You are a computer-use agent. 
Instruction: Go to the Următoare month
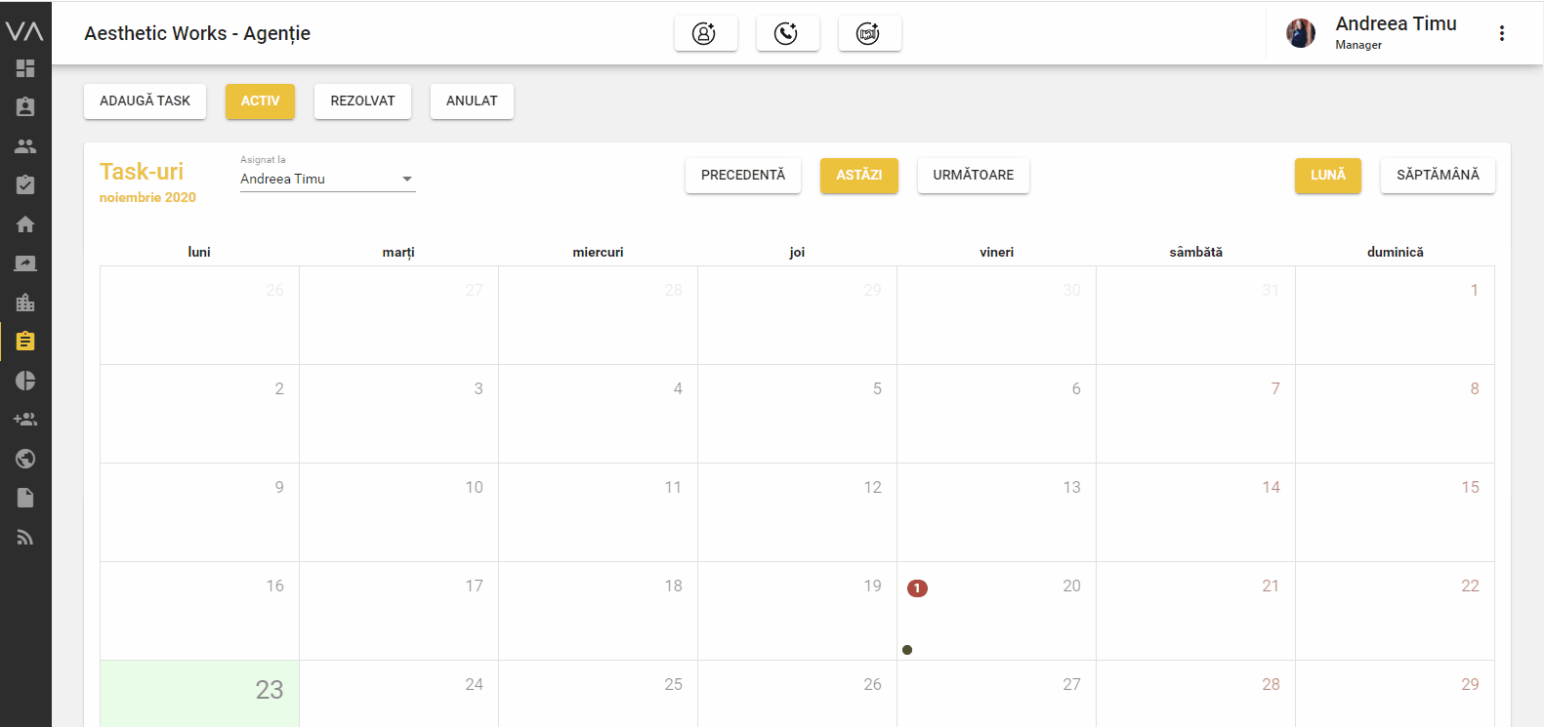(973, 175)
